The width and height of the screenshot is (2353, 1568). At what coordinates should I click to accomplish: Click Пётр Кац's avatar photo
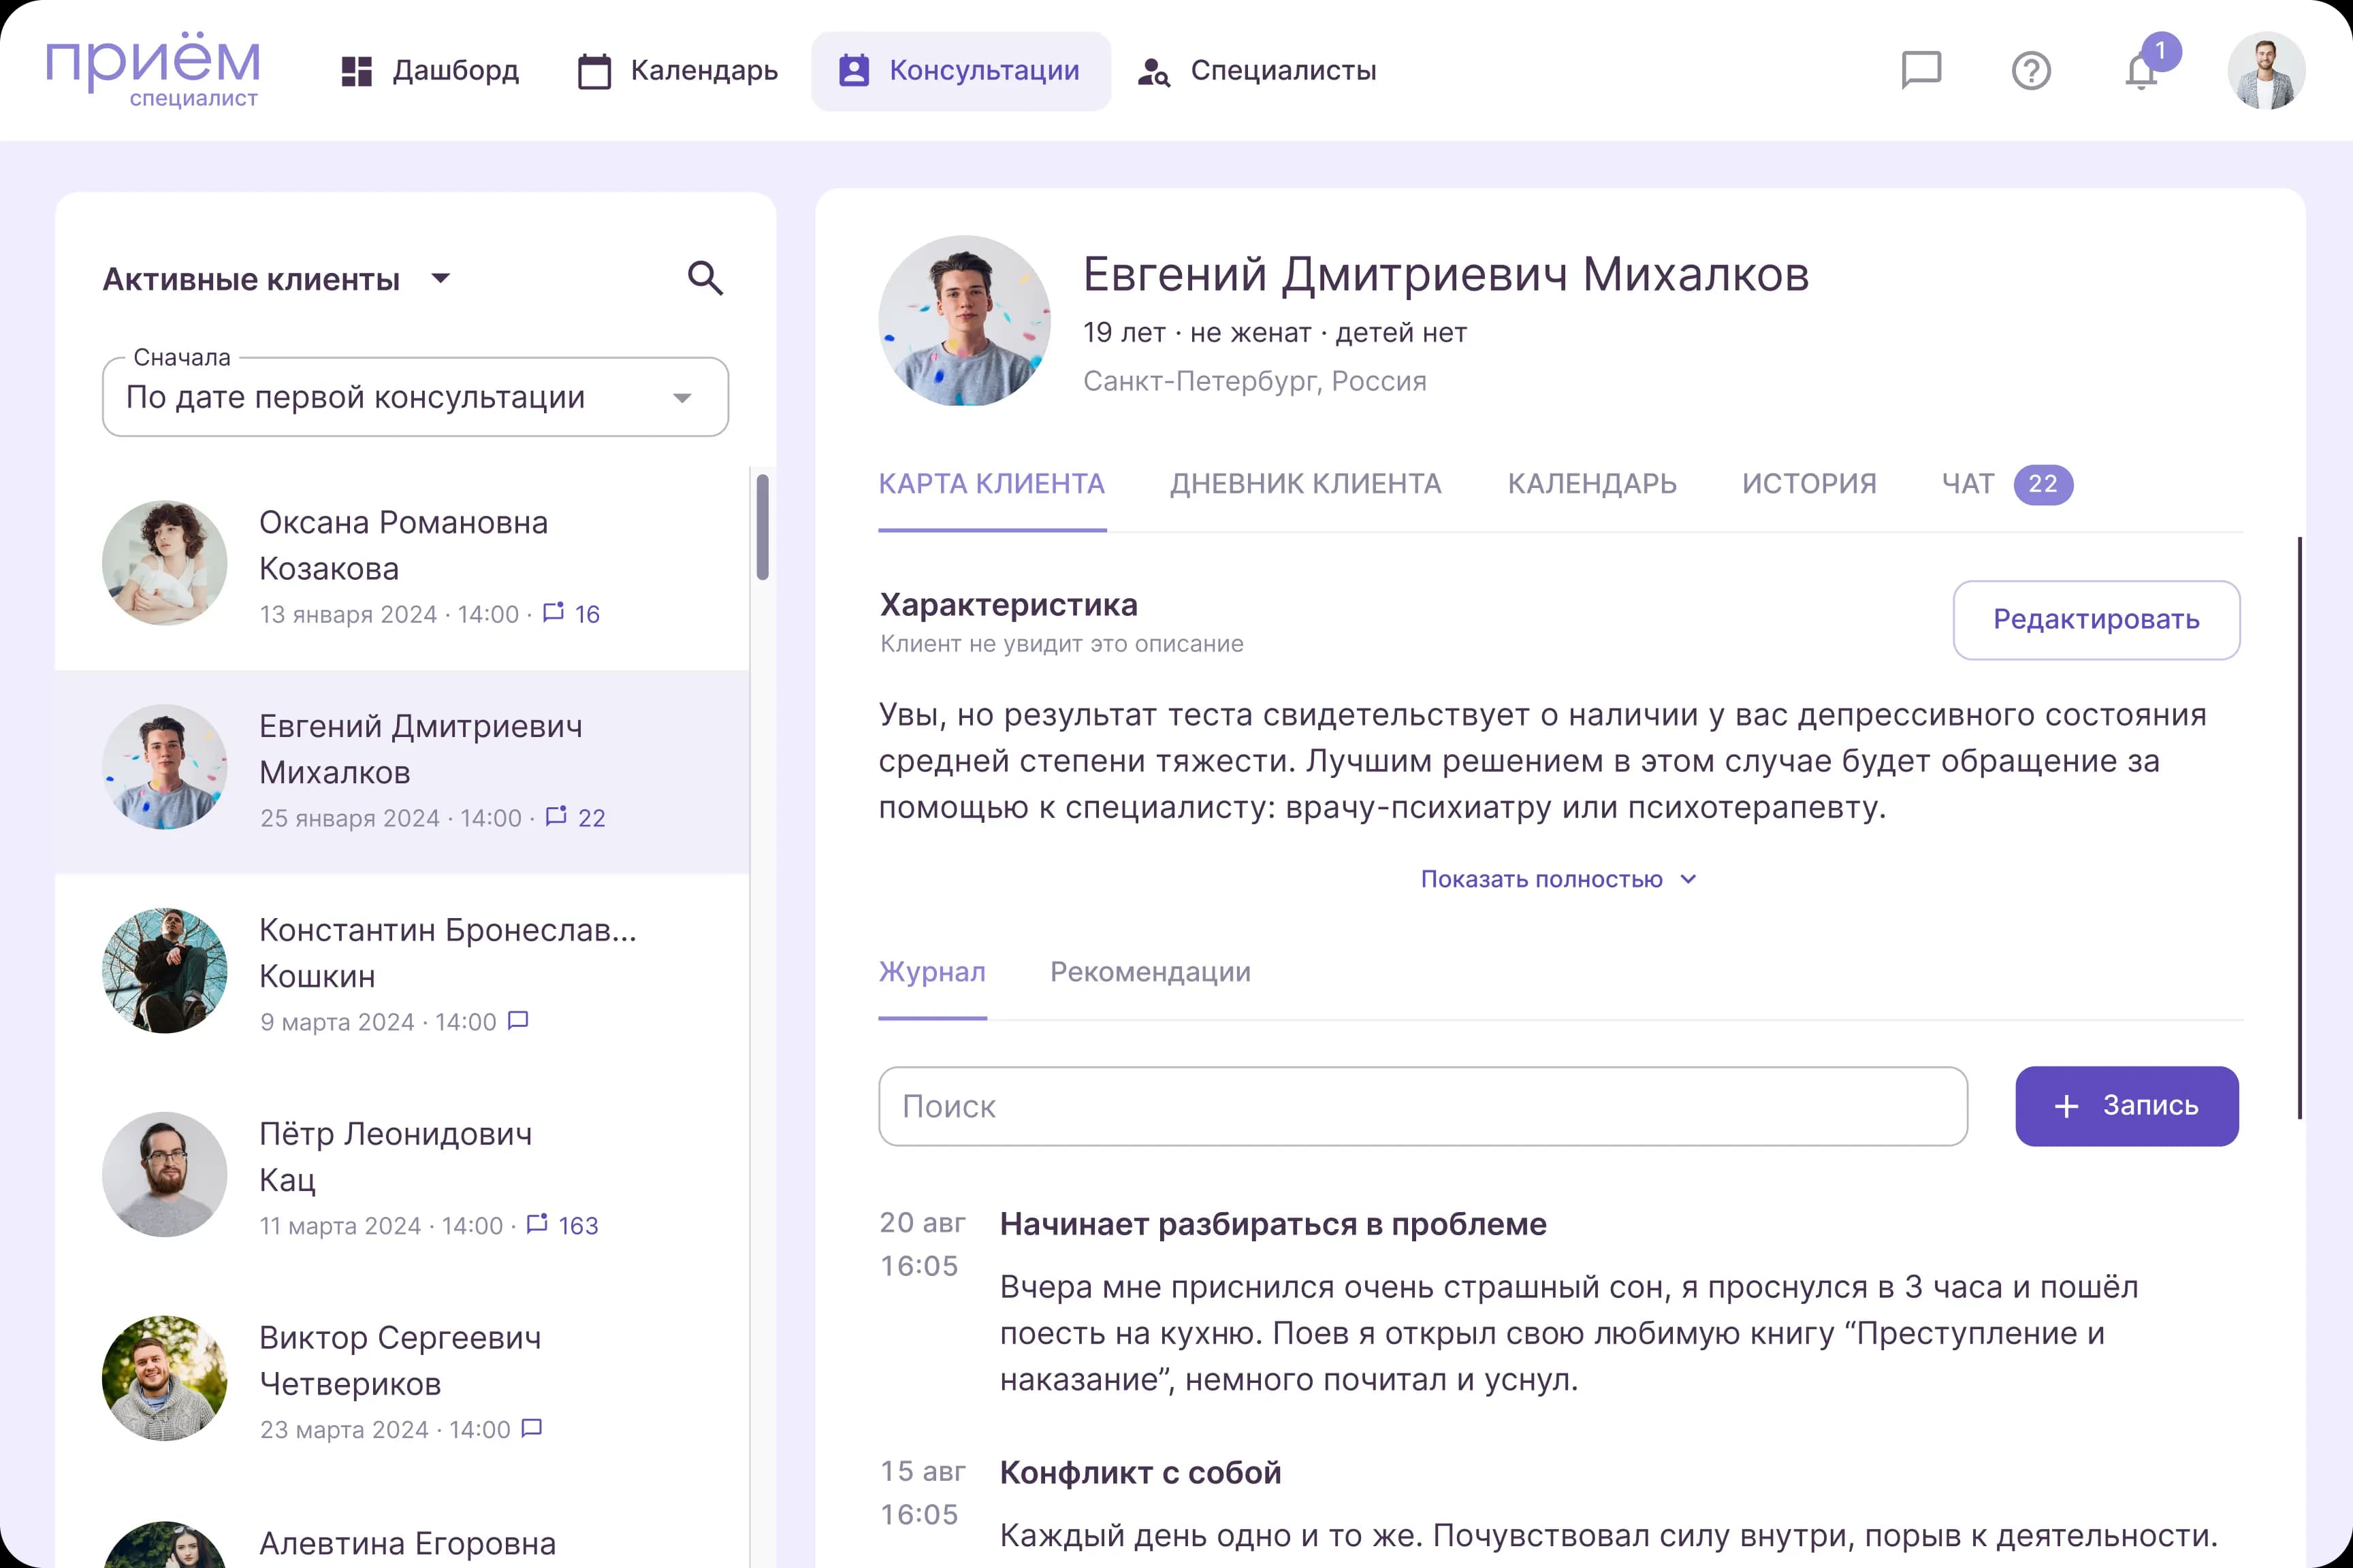click(x=165, y=1175)
